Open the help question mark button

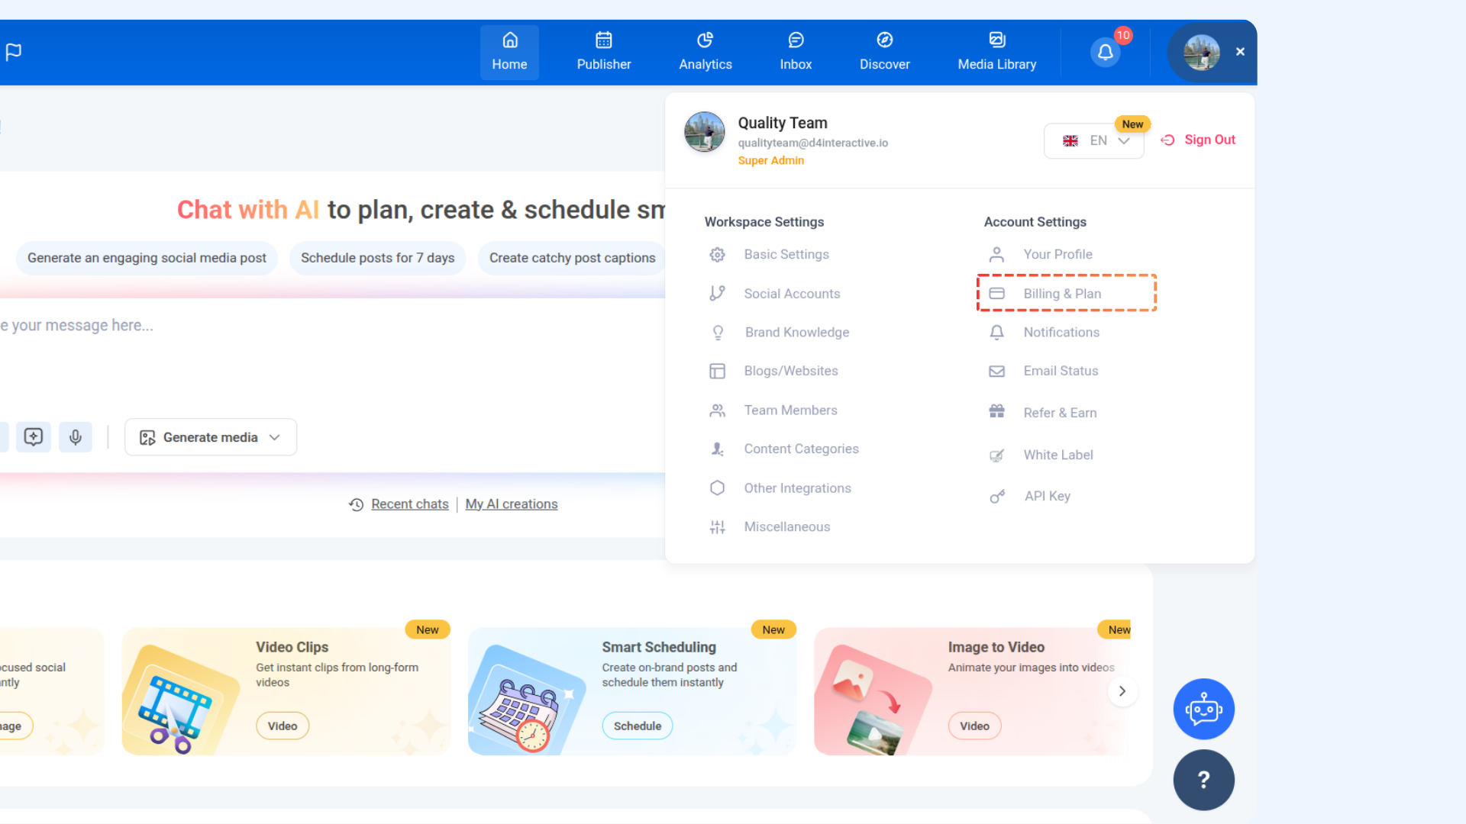tap(1203, 780)
